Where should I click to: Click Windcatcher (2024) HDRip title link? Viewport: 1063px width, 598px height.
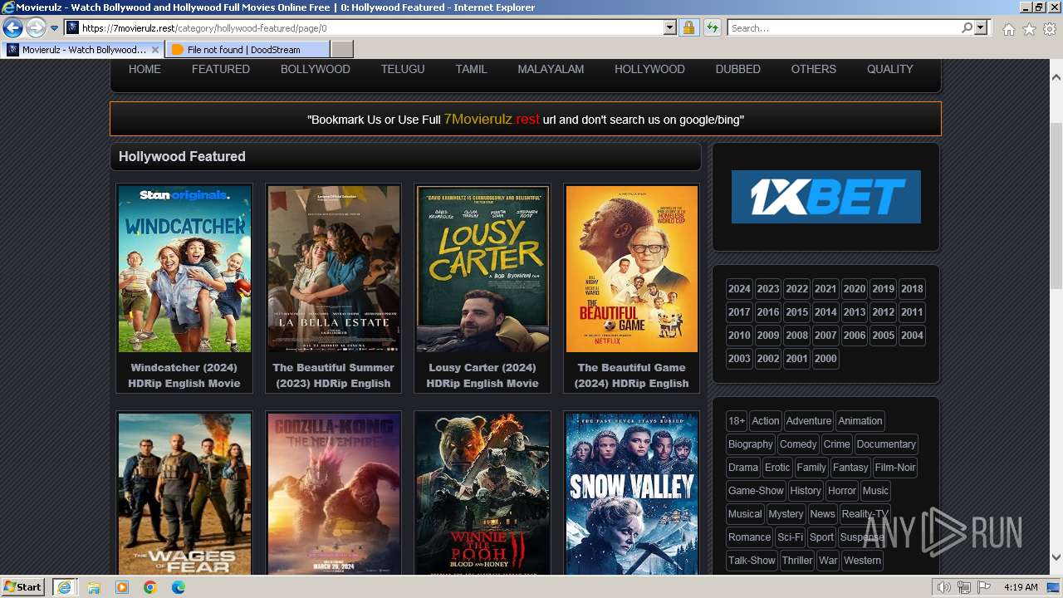pyautogui.click(x=184, y=375)
